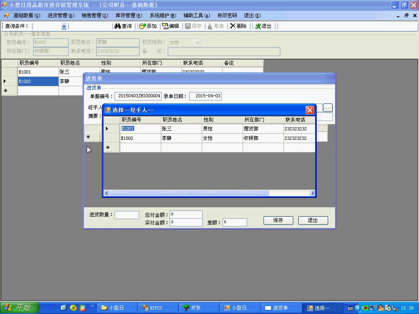Click the 录单日期 field in 进货单

[x=205, y=96]
